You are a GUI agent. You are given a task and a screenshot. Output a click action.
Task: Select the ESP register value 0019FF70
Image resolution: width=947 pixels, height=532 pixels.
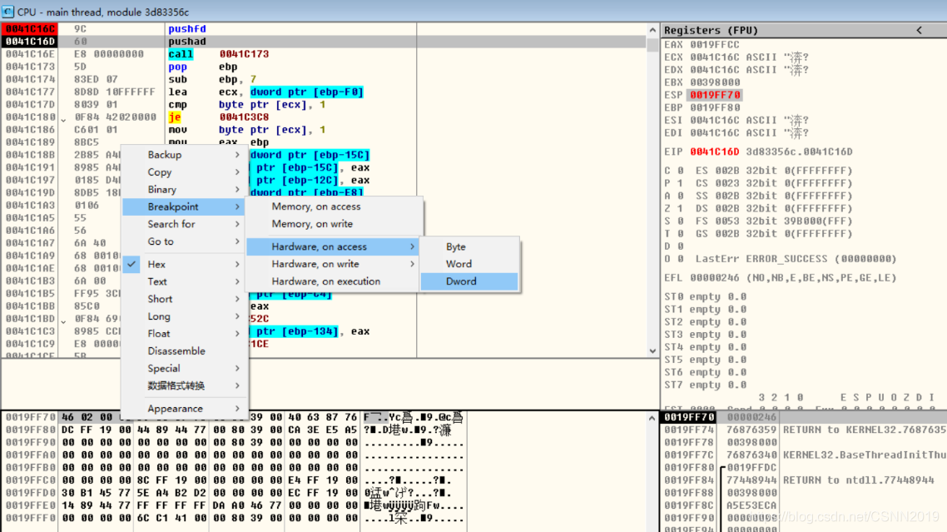715,95
